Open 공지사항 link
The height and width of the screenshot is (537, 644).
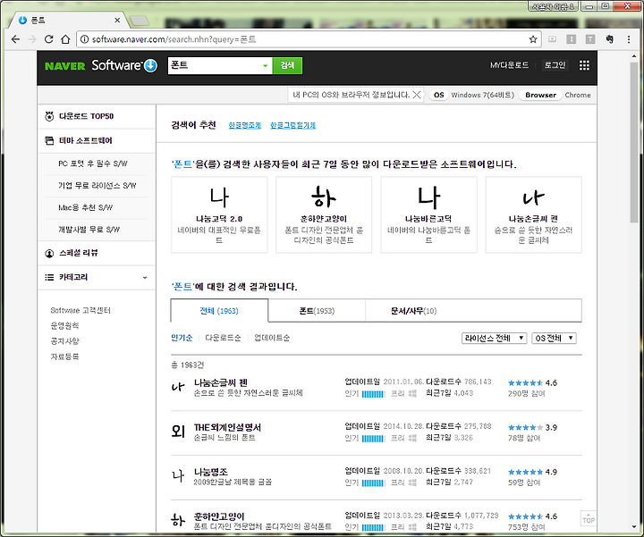pyautogui.click(x=64, y=341)
